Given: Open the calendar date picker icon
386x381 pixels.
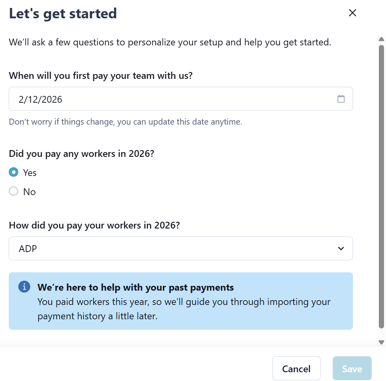Looking at the screenshot, I should tap(341, 99).
